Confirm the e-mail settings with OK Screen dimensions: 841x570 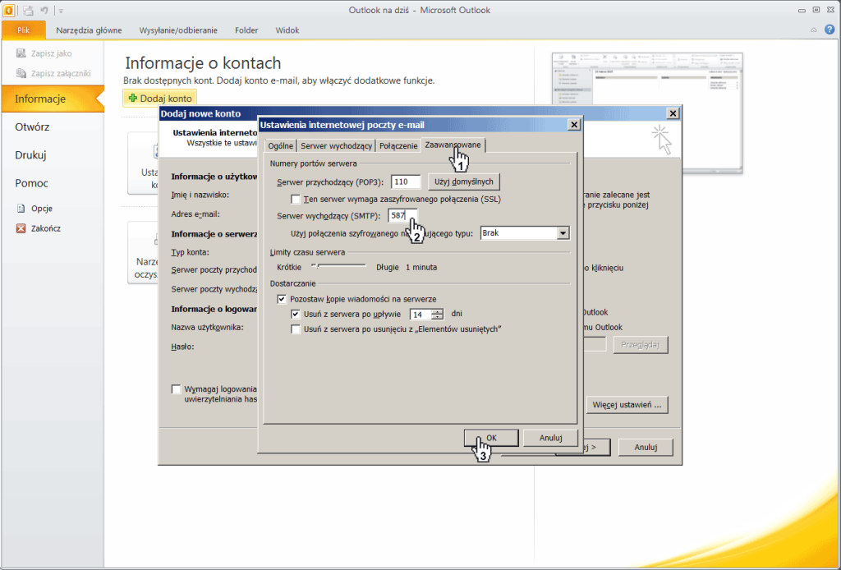(x=491, y=438)
